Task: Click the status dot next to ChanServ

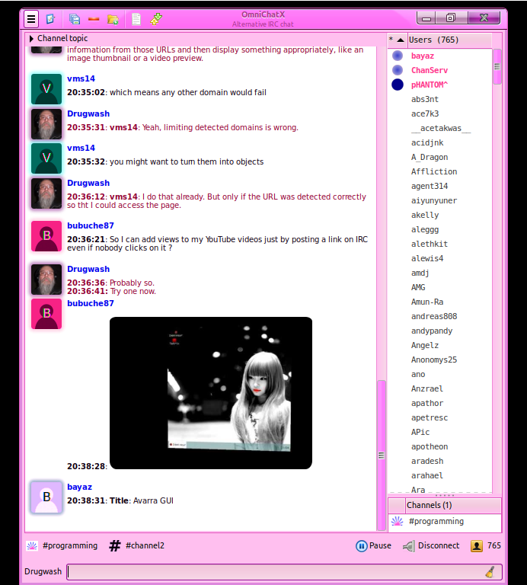Action: [x=398, y=70]
